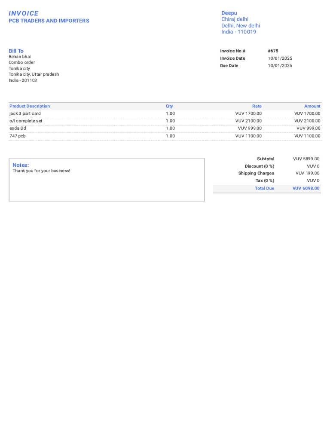330x440 pixels.
Task: Click the Rate column header
Action: (x=257, y=106)
